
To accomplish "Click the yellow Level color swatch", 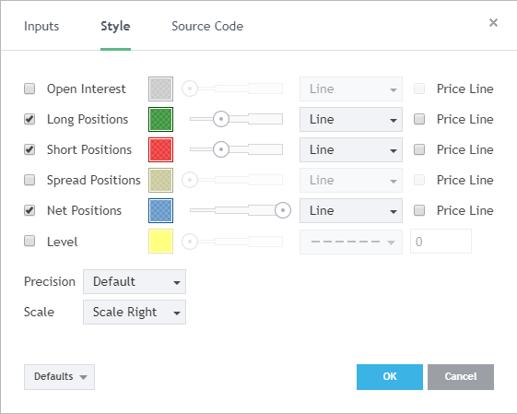I will click(160, 242).
